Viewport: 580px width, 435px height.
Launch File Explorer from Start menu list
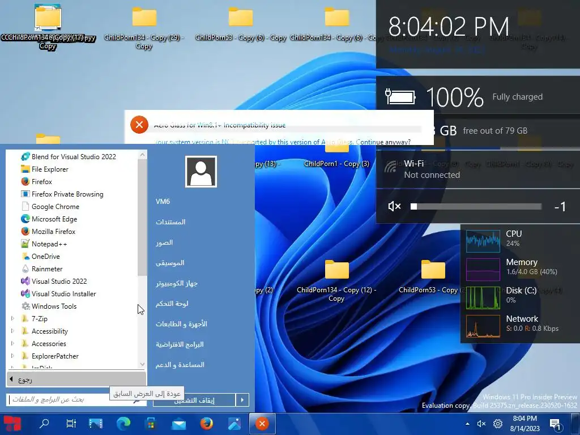(45, 169)
